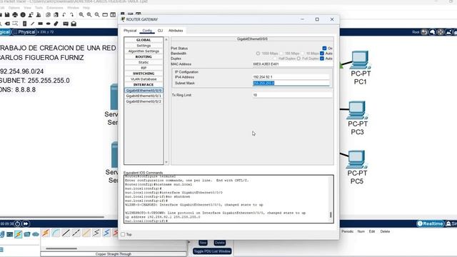Select the Add Simple PDU envelope icon
457x257 pixels.
point(66,24)
